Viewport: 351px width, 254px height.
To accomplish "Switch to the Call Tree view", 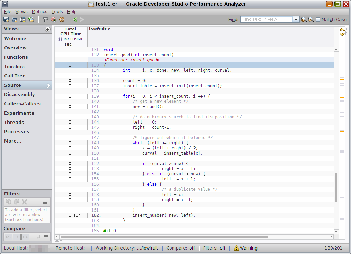I will tap(15, 76).
